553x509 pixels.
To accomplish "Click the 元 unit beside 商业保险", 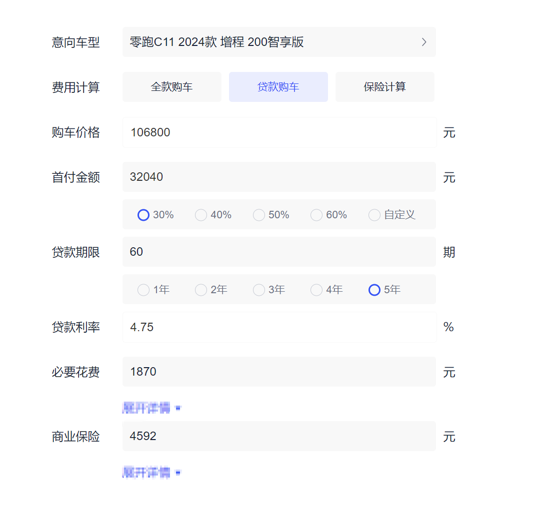I will [449, 437].
